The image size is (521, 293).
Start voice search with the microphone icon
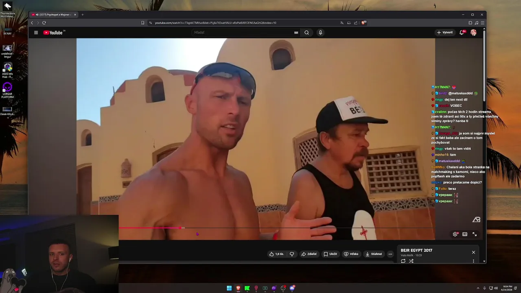coord(320,33)
